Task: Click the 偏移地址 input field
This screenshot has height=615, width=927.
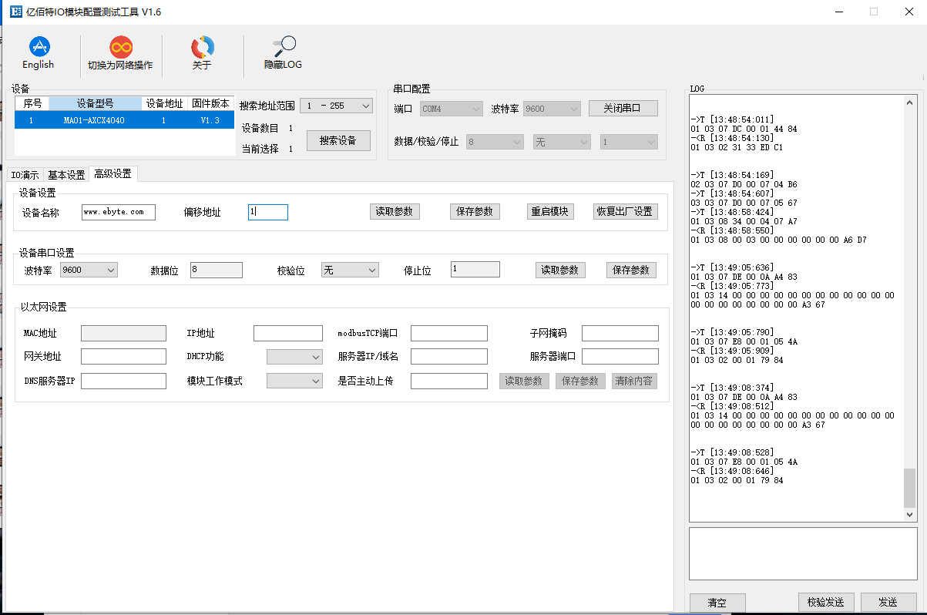Action: [268, 212]
